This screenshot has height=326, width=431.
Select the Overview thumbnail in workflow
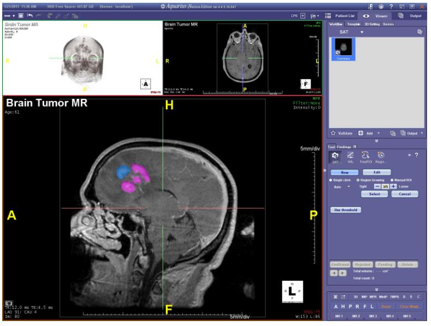point(344,50)
